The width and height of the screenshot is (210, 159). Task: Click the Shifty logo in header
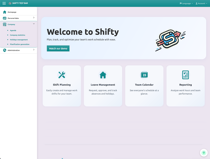click(x=10, y=3)
